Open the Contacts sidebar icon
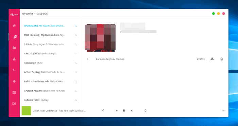The height and width of the screenshot is (126, 238). pyautogui.click(x=14, y=59)
